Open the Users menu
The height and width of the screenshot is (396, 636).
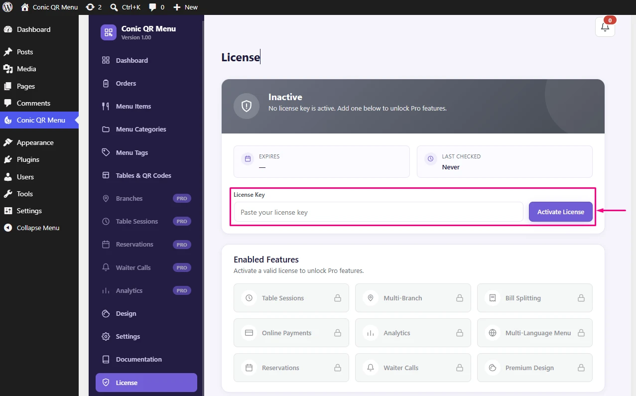39,177
